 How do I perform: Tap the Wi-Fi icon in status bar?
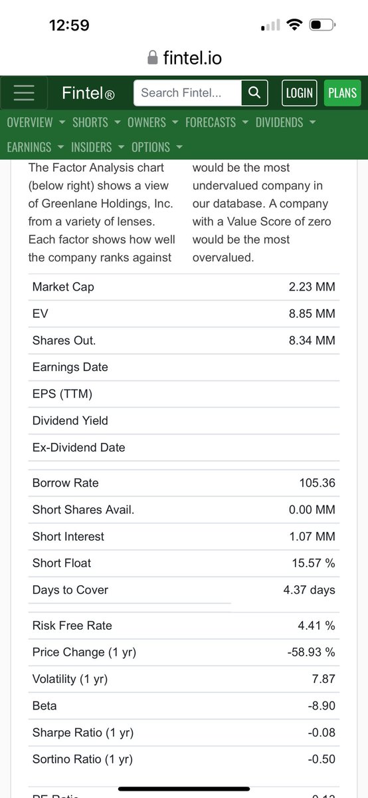click(294, 25)
